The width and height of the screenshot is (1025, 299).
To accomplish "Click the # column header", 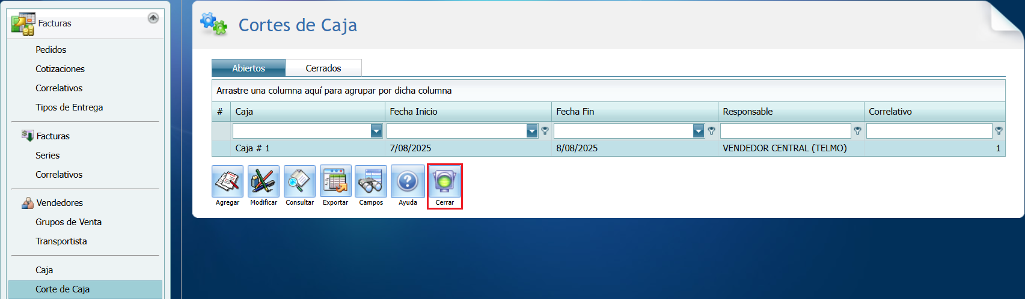I will click(x=221, y=112).
